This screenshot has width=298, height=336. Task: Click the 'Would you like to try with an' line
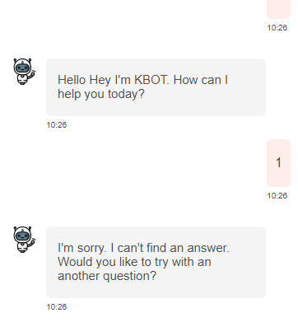134,262
